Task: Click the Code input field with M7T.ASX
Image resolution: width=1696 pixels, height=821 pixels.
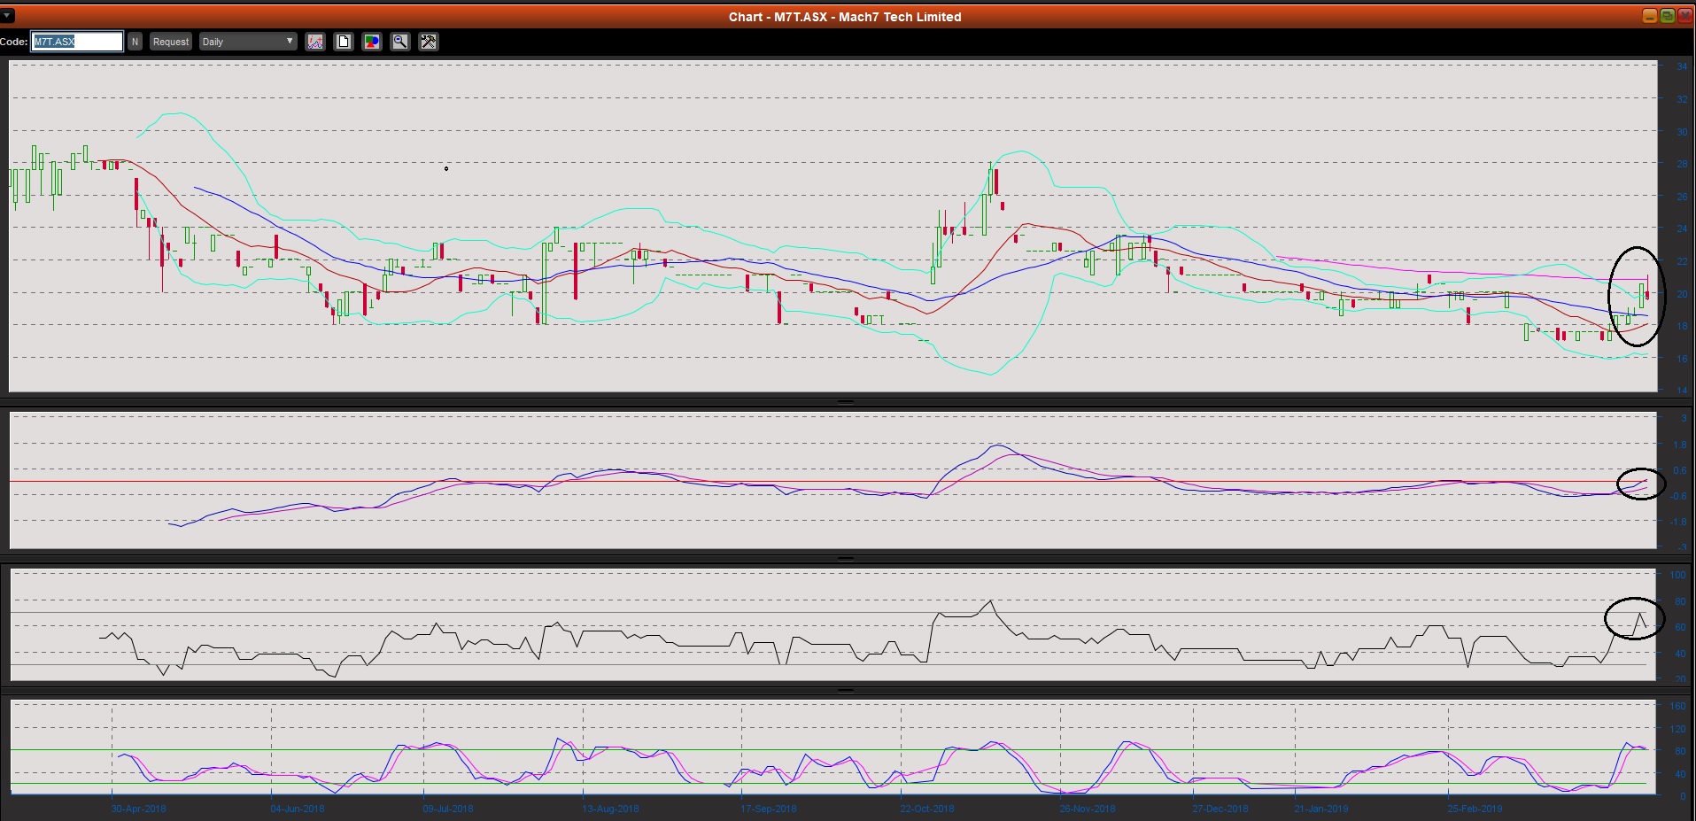Action: coord(77,42)
